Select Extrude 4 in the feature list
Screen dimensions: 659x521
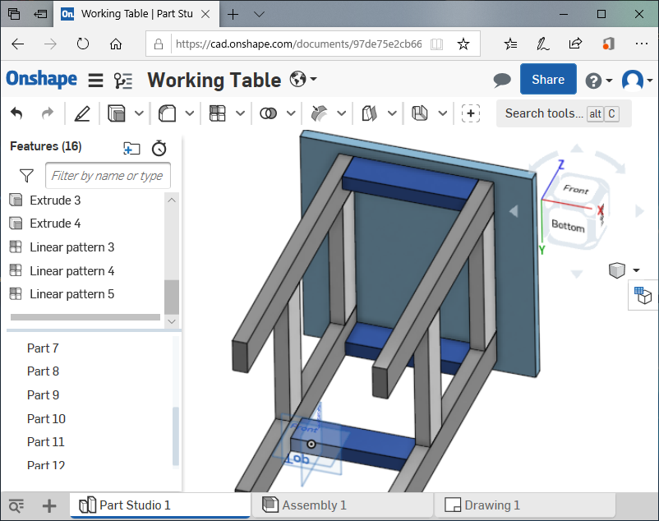coord(55,223)
